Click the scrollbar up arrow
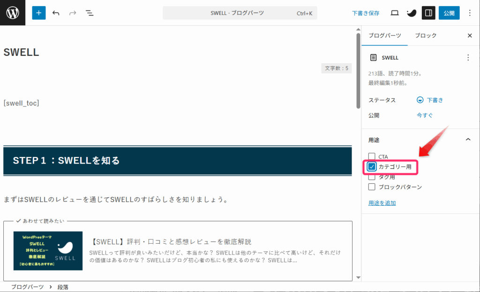 click(358, 30)
